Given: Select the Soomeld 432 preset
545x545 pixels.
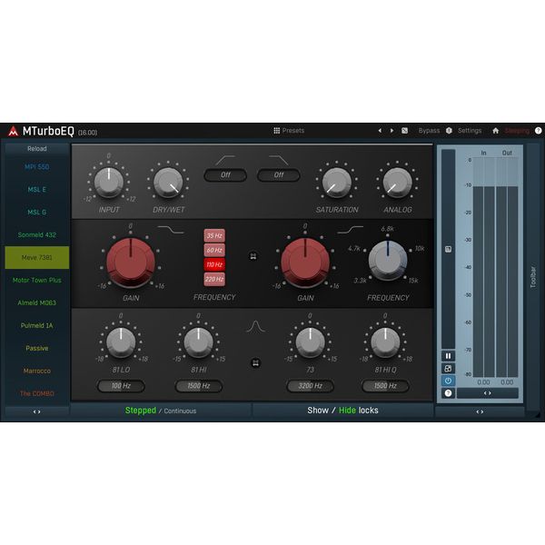Looking at the screenshot, I should (x=37, y=235).
